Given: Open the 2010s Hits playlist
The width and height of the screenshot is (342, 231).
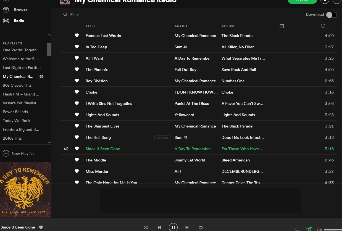Looking at the screenshot, I should [x=12, y=138].
